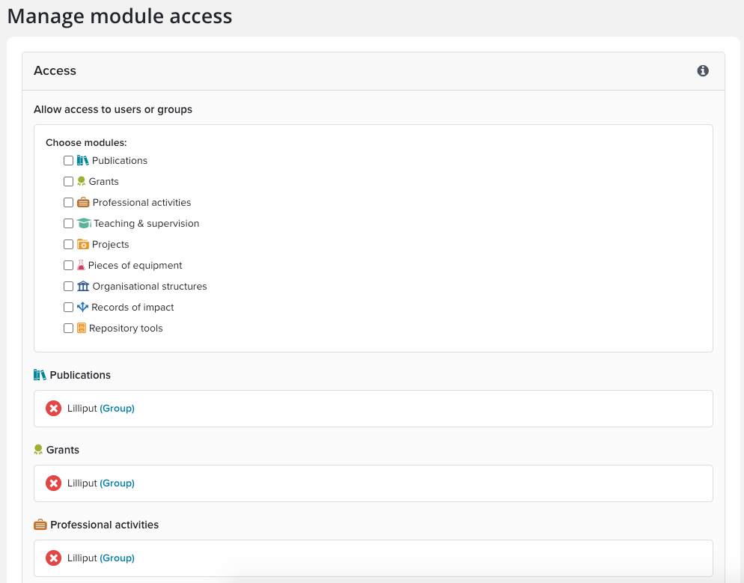Click the Pieces of equipment flask icon
The image size is (744, 583).
coord(81,266)
